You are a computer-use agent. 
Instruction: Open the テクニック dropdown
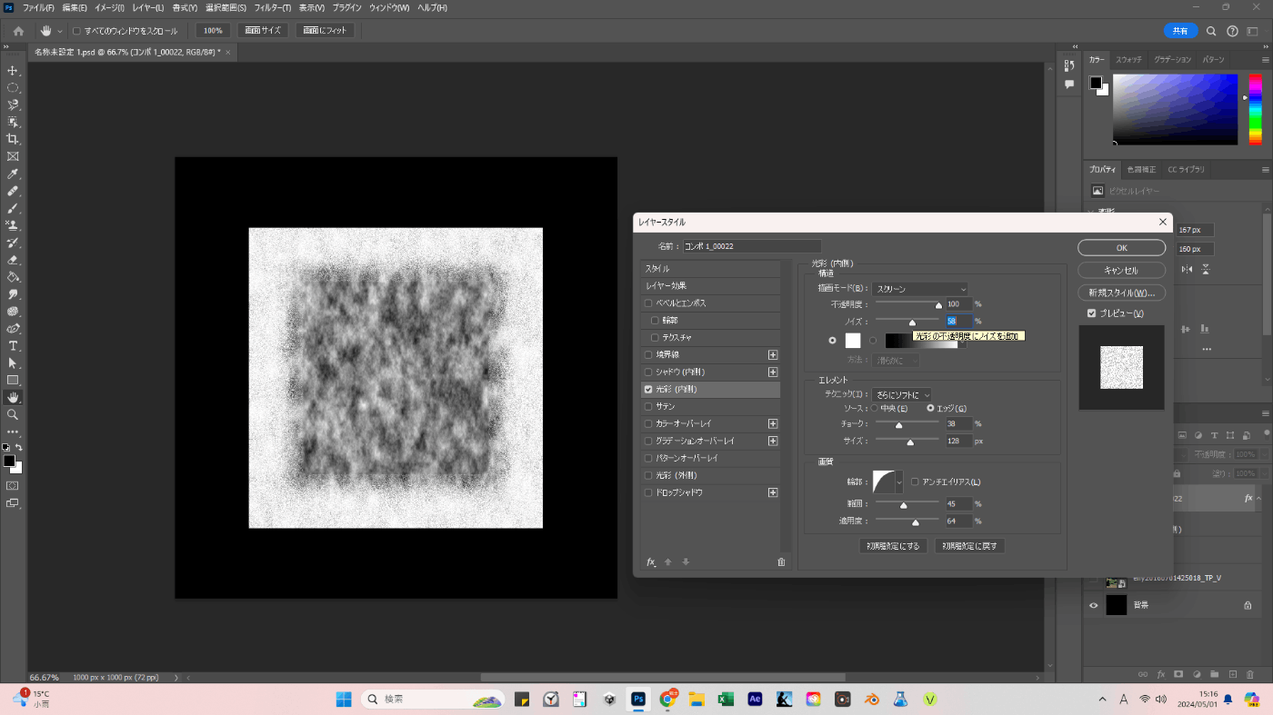(902, 395)
